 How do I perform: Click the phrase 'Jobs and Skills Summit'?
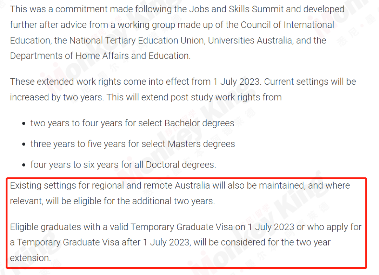click(236, 9)
